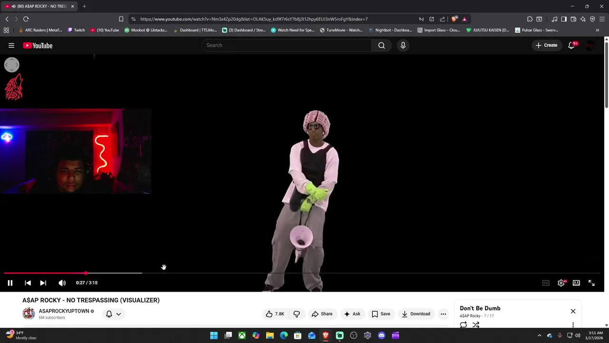Like the video with 7.8K likes
The width and height of the screenshot is (609, 343).
click(275, 314)
